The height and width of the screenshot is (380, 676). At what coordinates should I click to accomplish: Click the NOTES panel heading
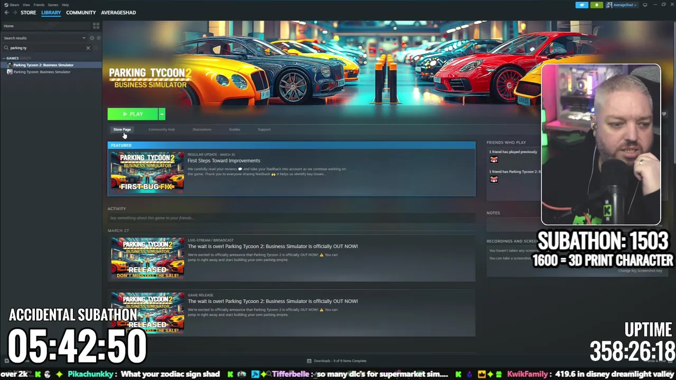(x=493, y=213)
